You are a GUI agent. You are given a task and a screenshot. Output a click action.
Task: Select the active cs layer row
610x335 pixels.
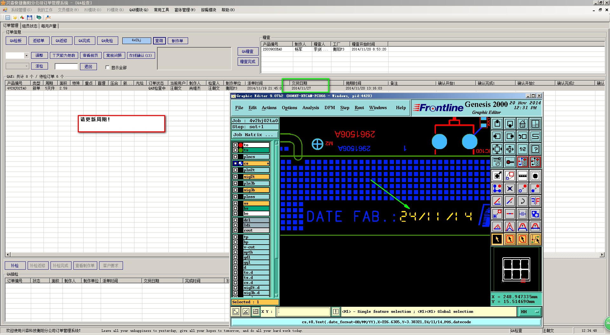click(251, 163)
